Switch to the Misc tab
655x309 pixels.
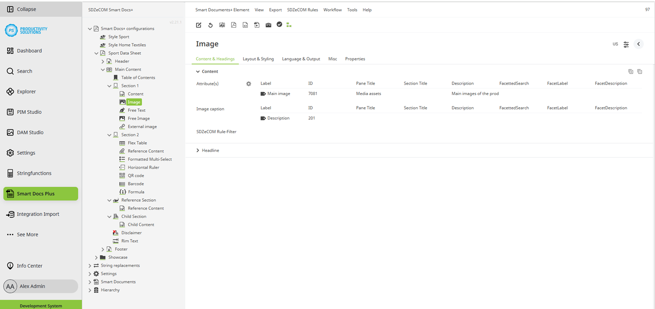333,59
